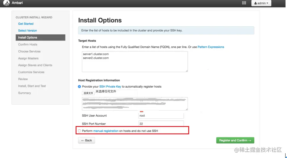
Task: Select the SSH Private Key radio option
Action: click(x=79, y=87)
